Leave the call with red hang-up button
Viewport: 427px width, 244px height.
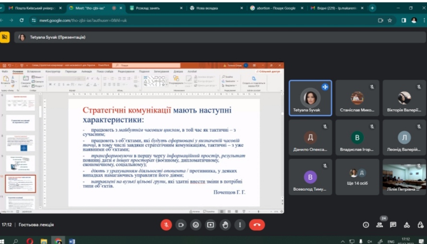tap(257, 224)
